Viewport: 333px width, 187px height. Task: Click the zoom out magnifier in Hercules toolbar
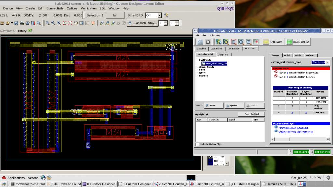(x=249, y=42)
